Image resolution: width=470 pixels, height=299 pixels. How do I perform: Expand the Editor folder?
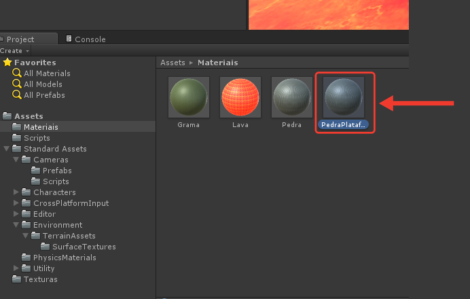click(16, 214)
